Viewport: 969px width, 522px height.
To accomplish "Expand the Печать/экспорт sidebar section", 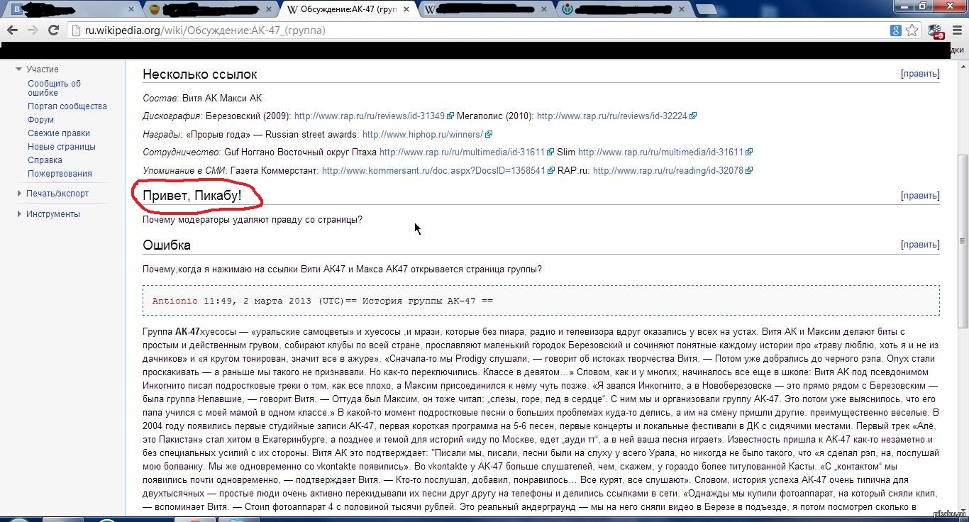I will tap(20, 194).
